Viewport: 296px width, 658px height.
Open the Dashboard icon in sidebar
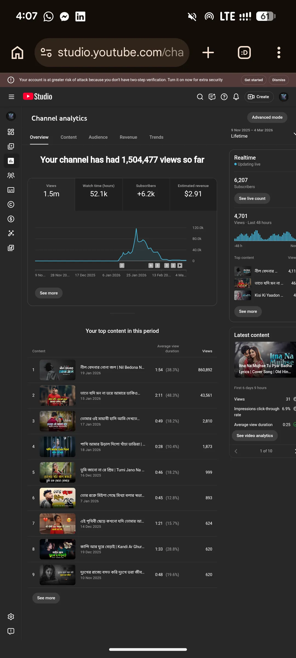(11, 132)
